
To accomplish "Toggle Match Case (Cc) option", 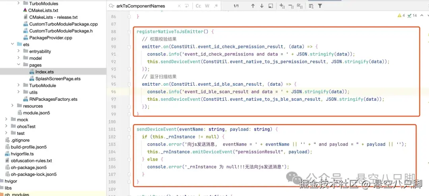I will [198, 6].
